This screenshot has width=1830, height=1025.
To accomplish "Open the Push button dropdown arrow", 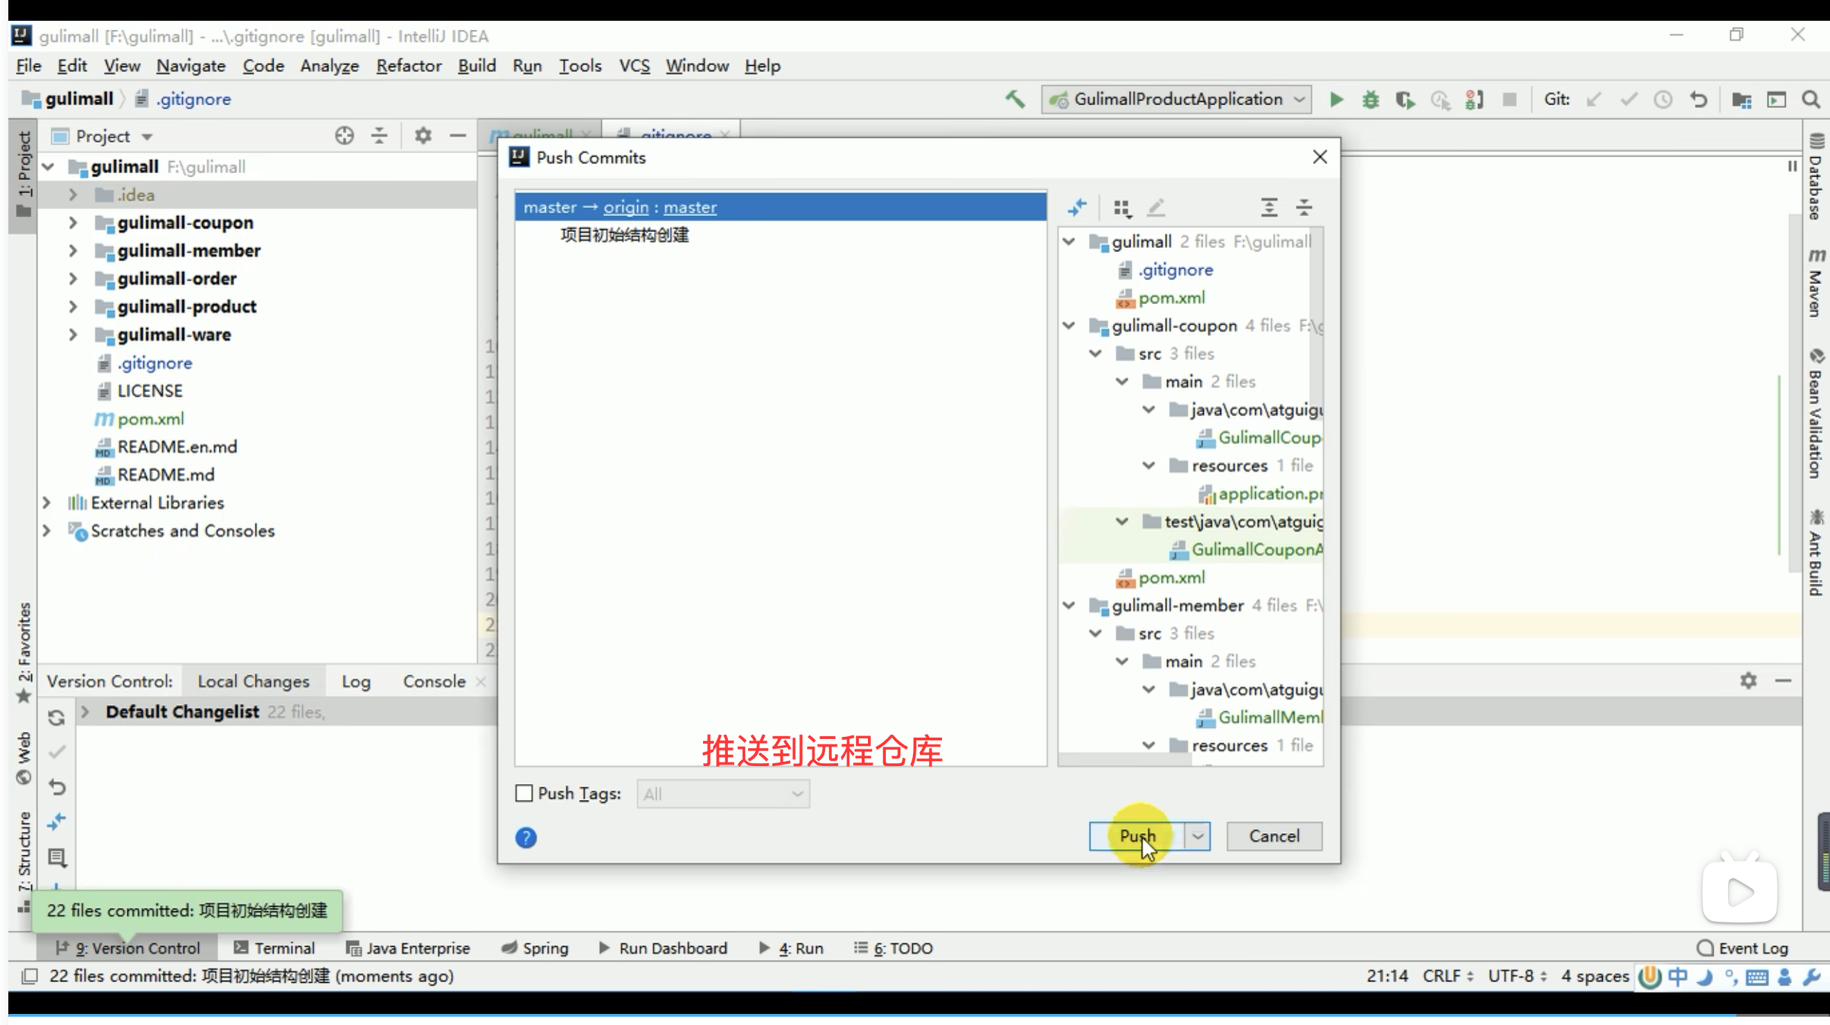I will tap(1198, 836).
